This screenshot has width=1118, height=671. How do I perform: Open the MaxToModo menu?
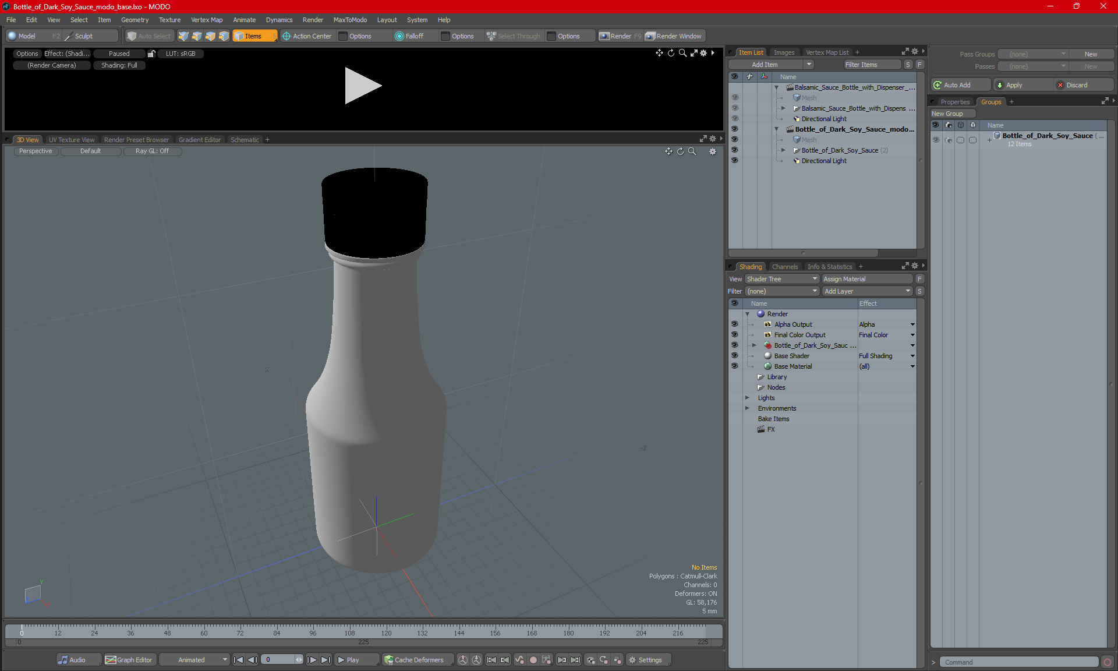350,20
